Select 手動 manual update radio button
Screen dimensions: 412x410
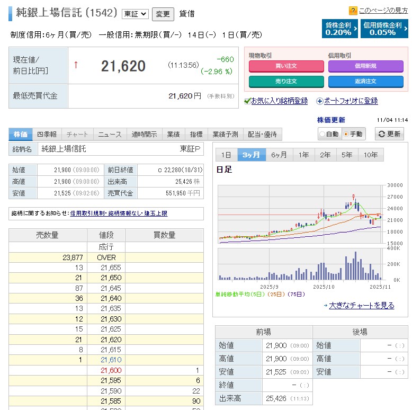click(346, 135)
